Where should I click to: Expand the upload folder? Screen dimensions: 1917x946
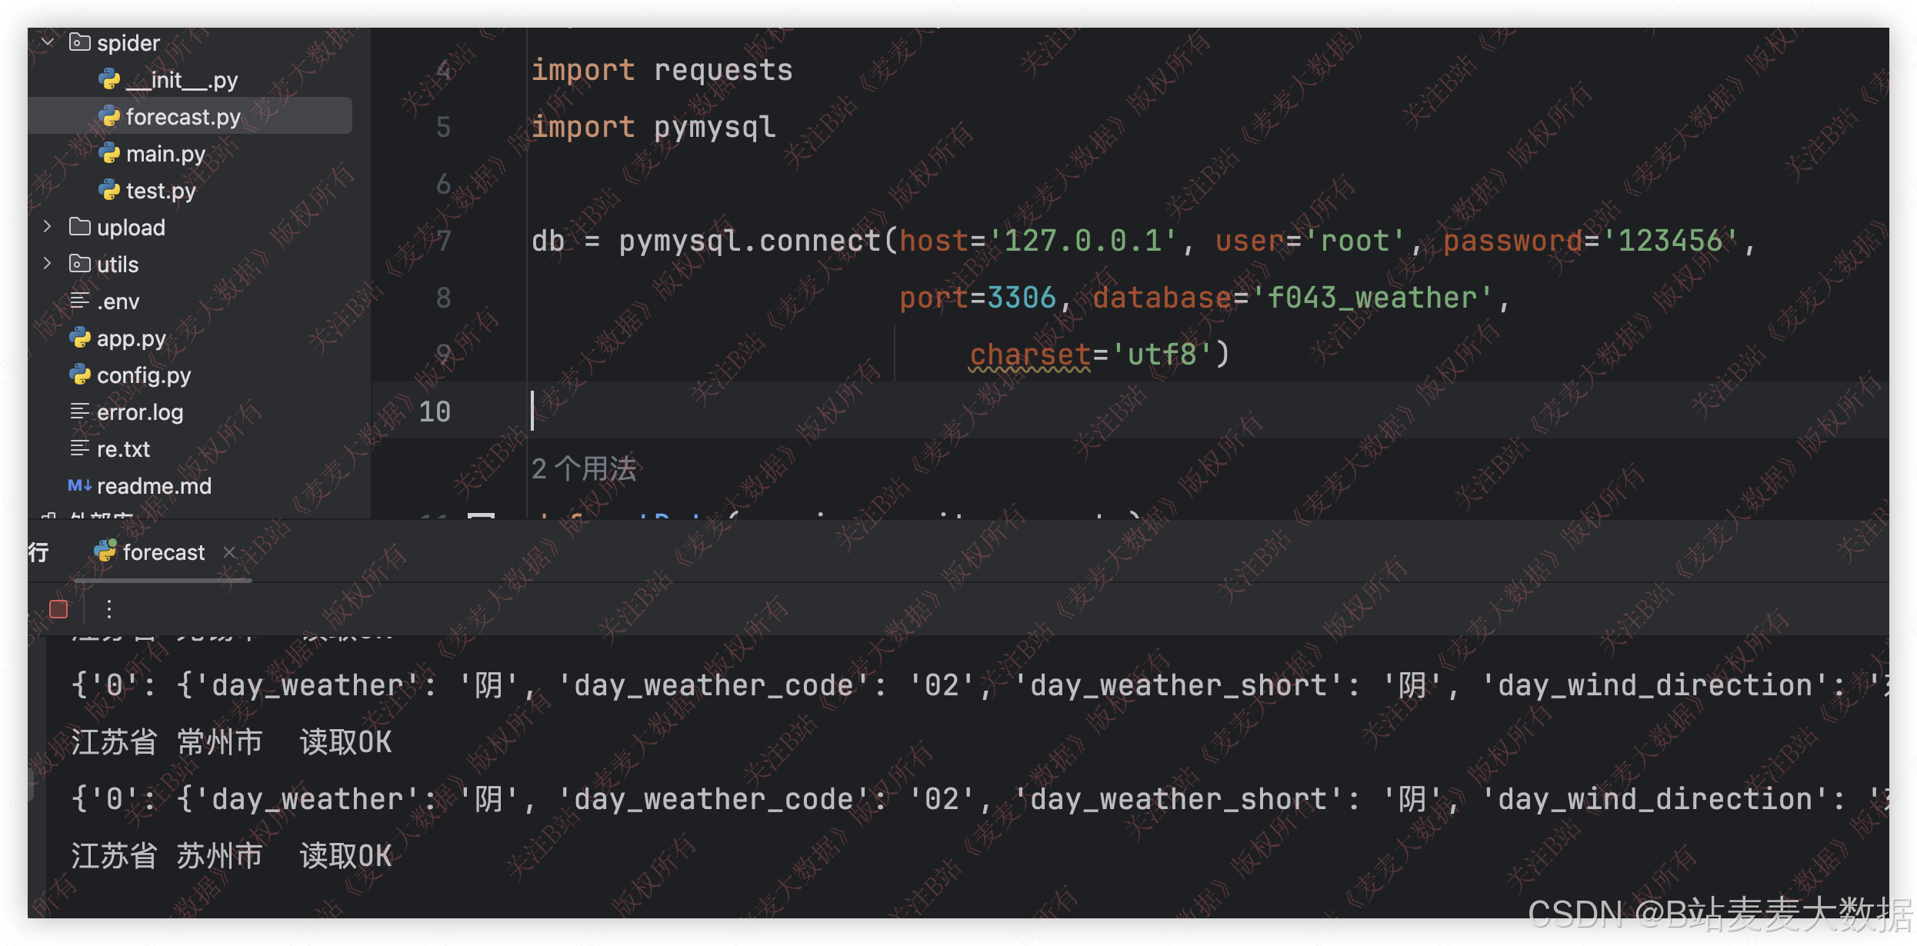[48, 227]
